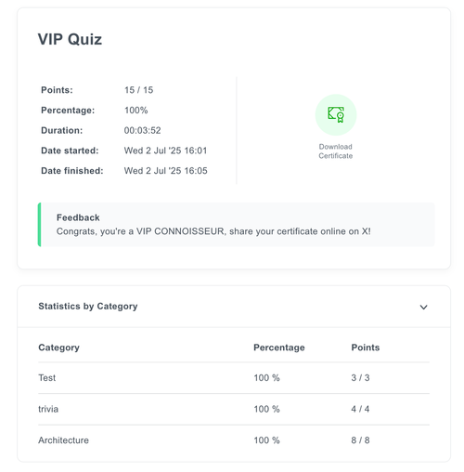Collapse the Statistics by Category chevron
This screenshot has width=464, height=472.
423,307
